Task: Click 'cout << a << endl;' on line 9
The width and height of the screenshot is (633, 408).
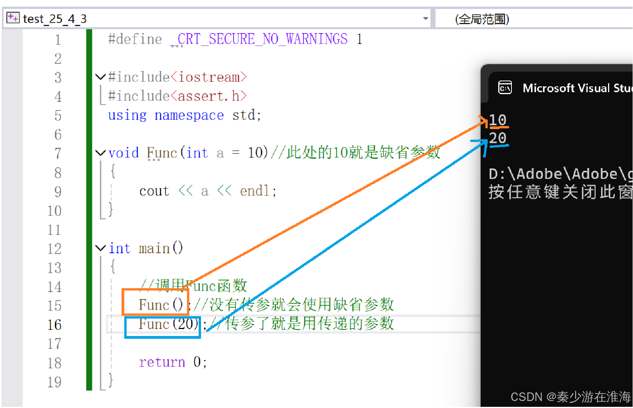Action: pos(208,191)
